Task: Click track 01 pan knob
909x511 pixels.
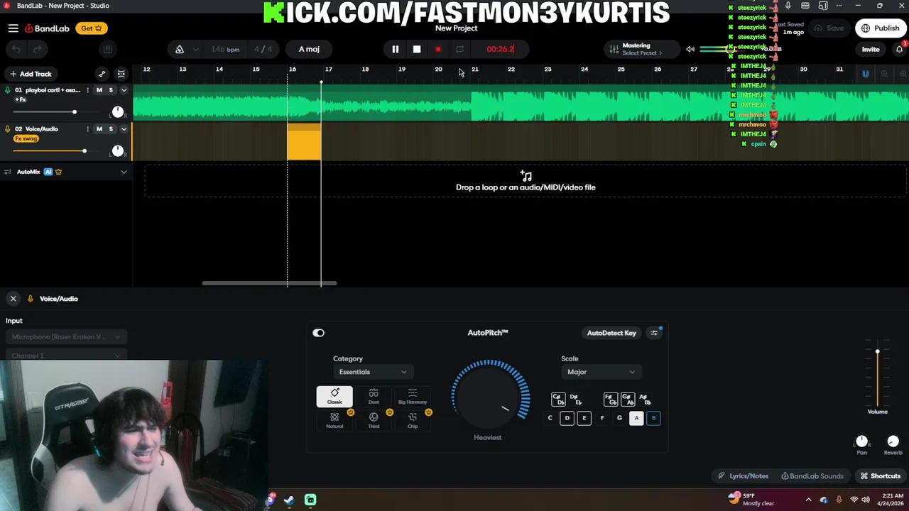Action: 118,112
